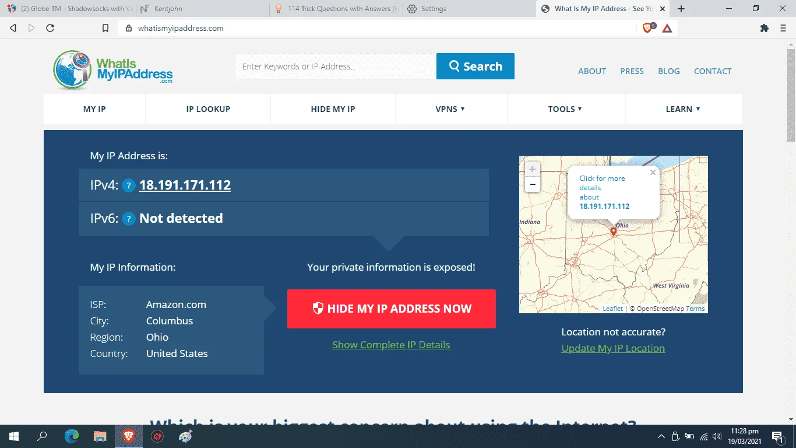Screen dimensions: 796x448
Task: Select the IP LOOKUP navigation item
Action: tap(208, 109)
